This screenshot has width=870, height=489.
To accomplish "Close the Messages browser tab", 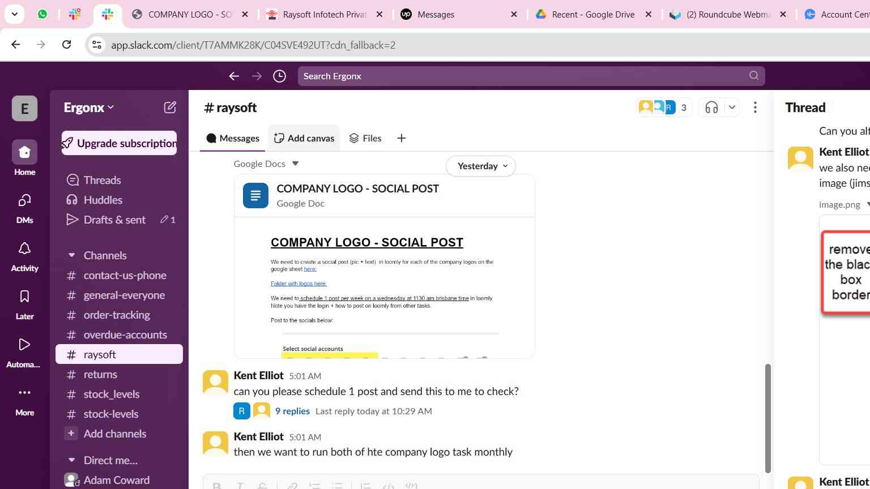I will point(514,14).
